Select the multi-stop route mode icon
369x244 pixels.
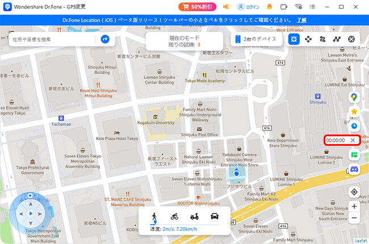click(x=337, y=39)
